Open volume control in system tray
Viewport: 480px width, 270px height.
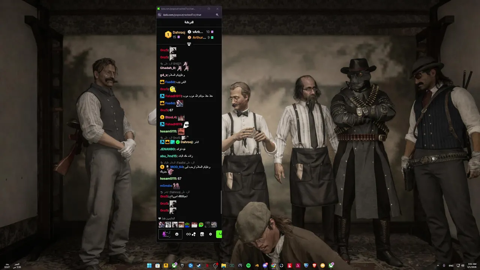tap(463, 265)
